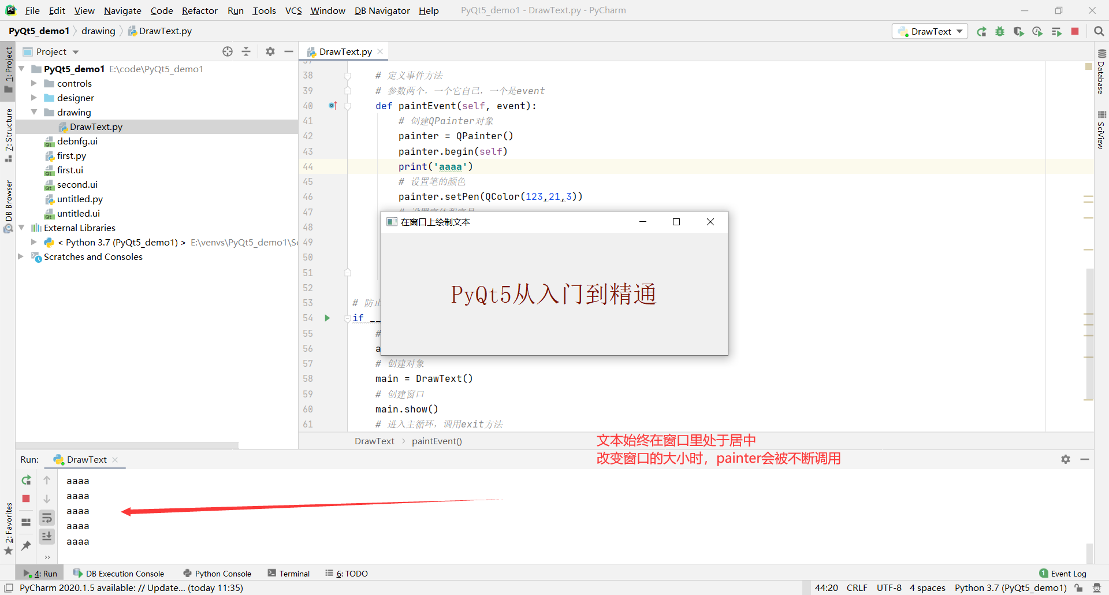This screenshot has height=595, width=1109.
Task: Toggle the Structure side tab
Action: point(8,135)
